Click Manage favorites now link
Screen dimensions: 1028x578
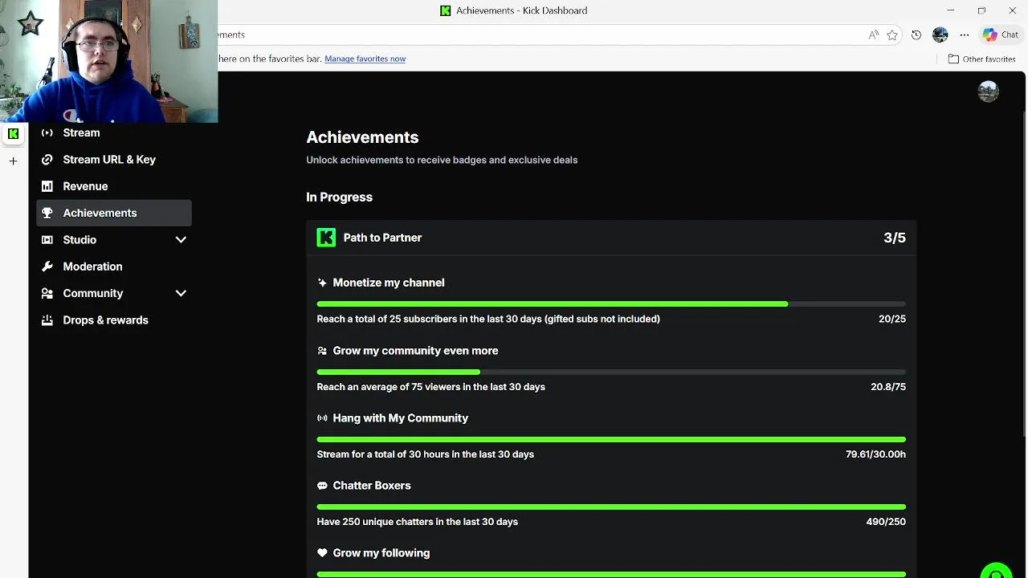(x=365, y=59)
